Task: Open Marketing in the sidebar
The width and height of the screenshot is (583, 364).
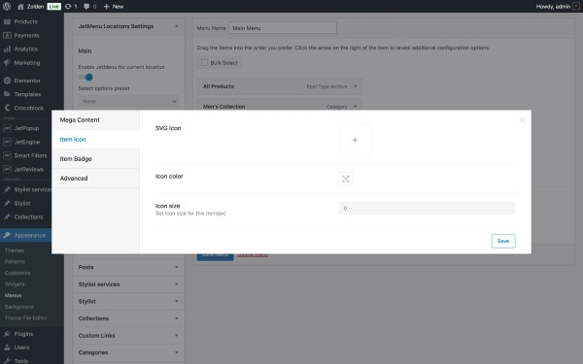Action: [x=27, y=63]
